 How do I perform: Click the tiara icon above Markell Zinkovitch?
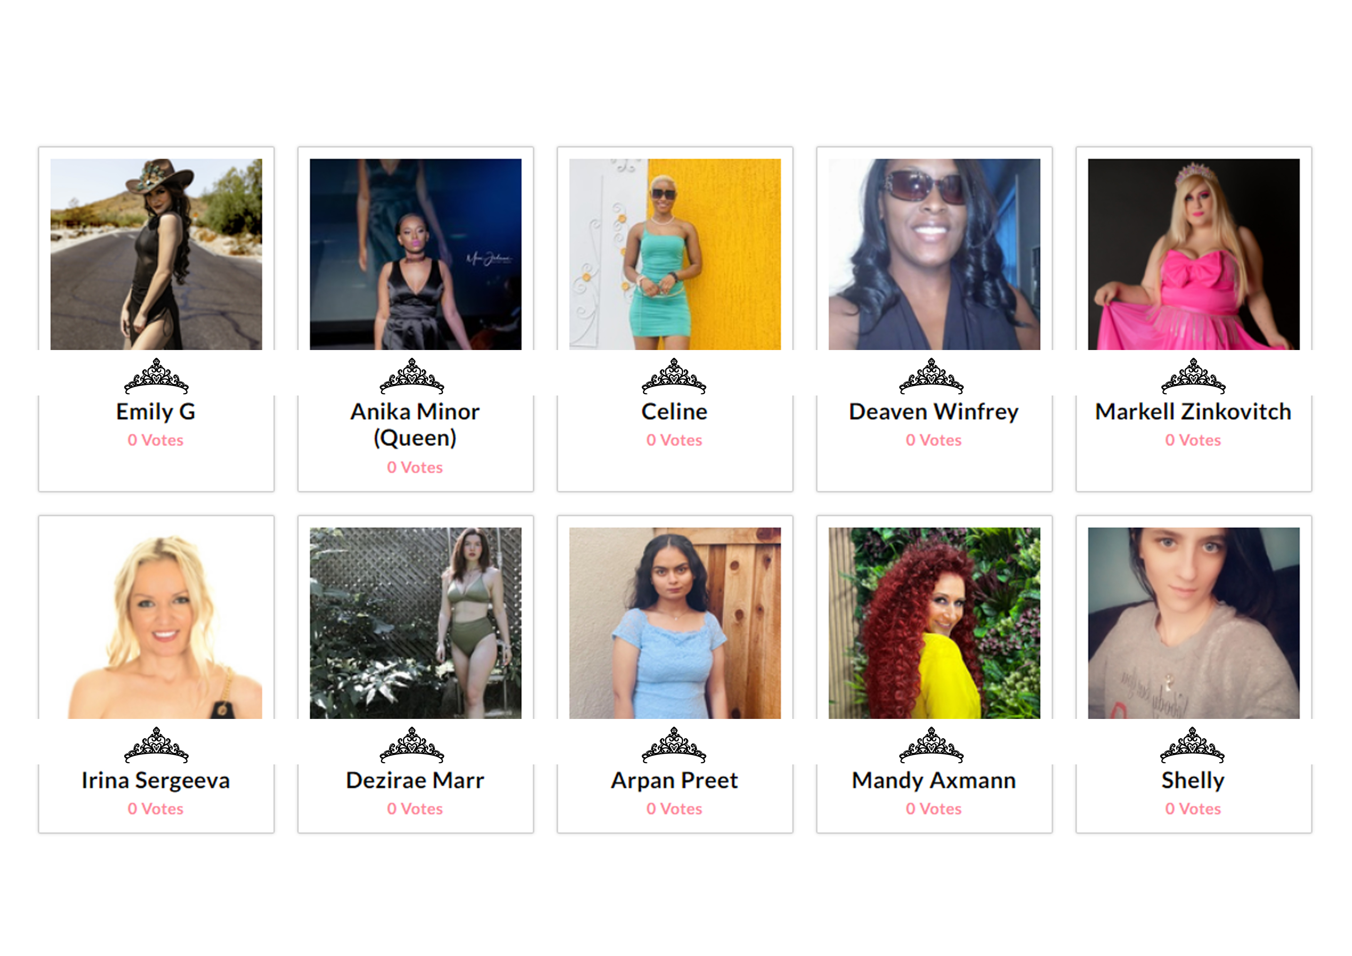(1193, 376)
